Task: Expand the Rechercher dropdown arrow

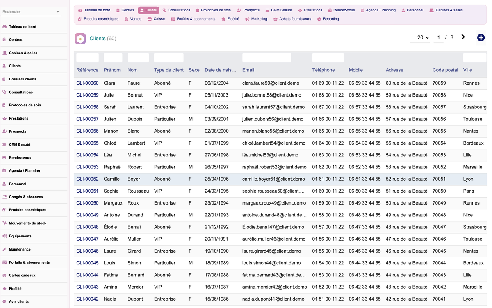Action: point(58,12)
